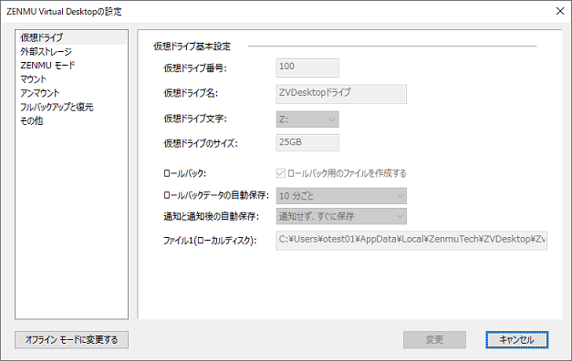Click the ファイル1(ローカルディスク) path field
The width and height of the screenshot is (572, 361).
[411, 241]
